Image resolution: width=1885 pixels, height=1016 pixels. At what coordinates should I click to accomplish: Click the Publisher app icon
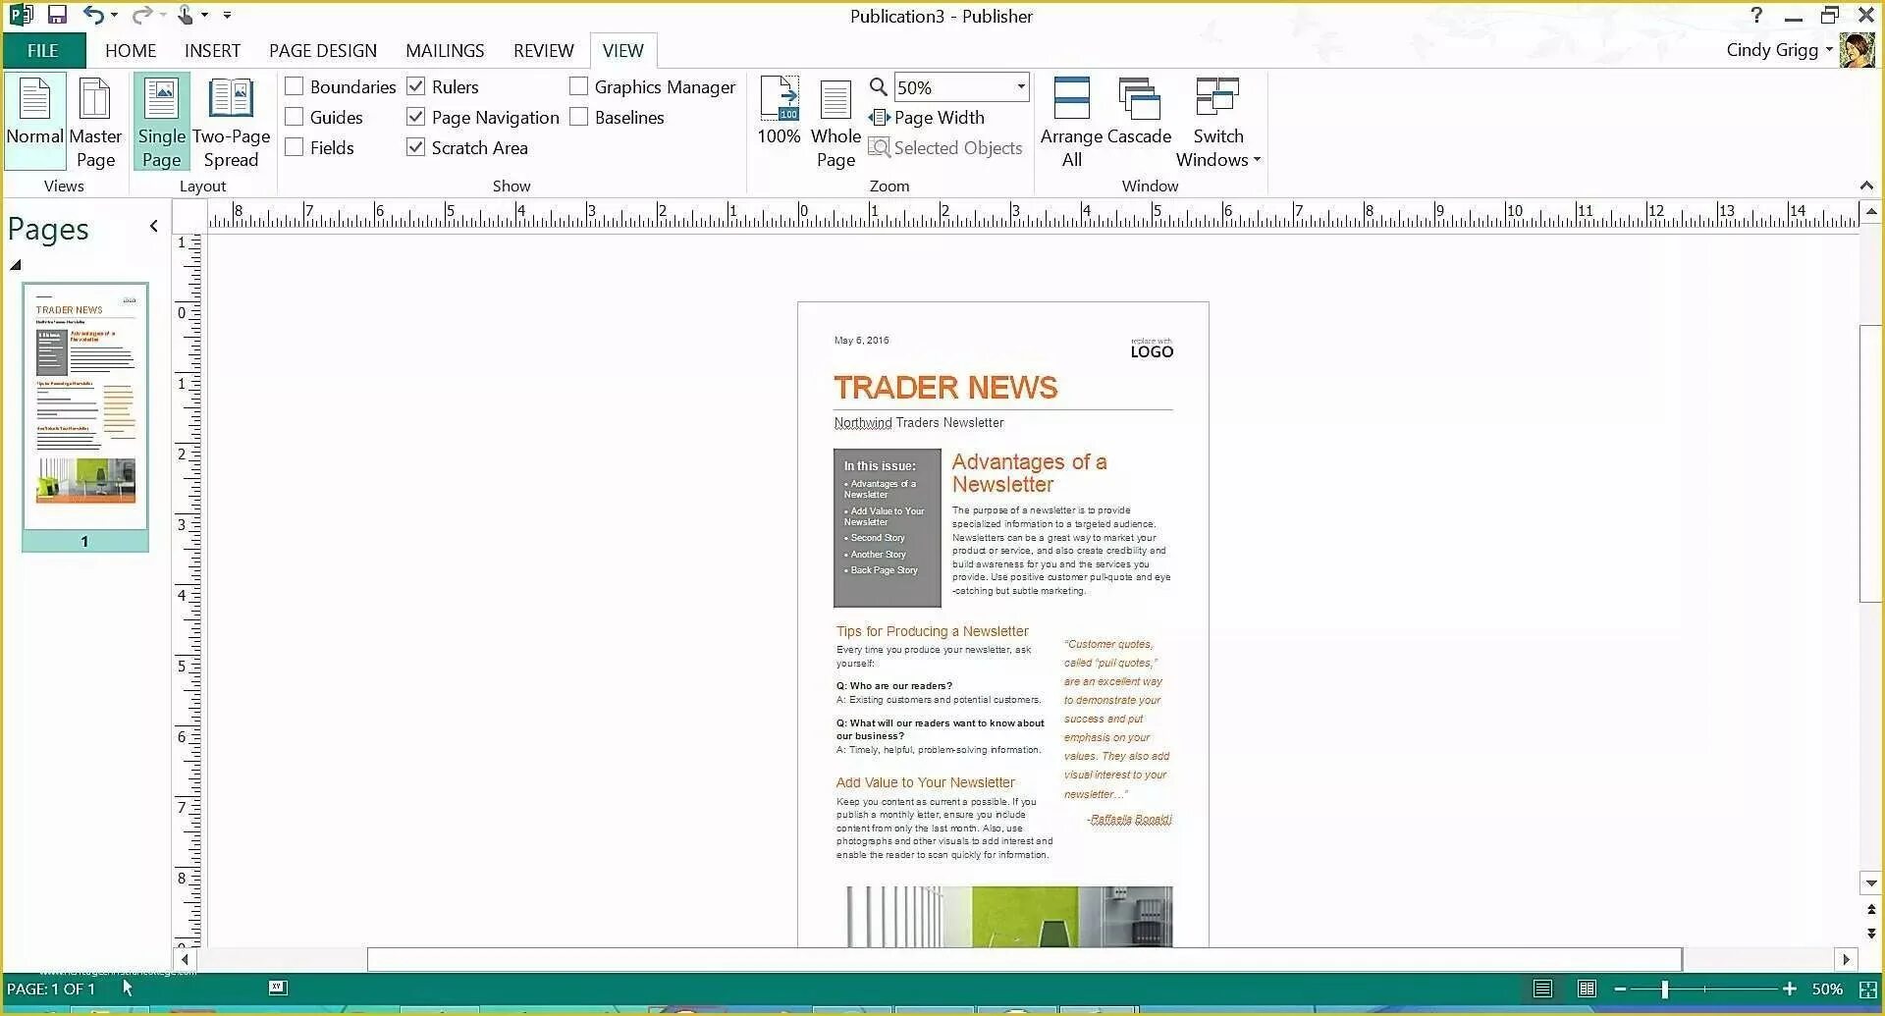(21, 15)
